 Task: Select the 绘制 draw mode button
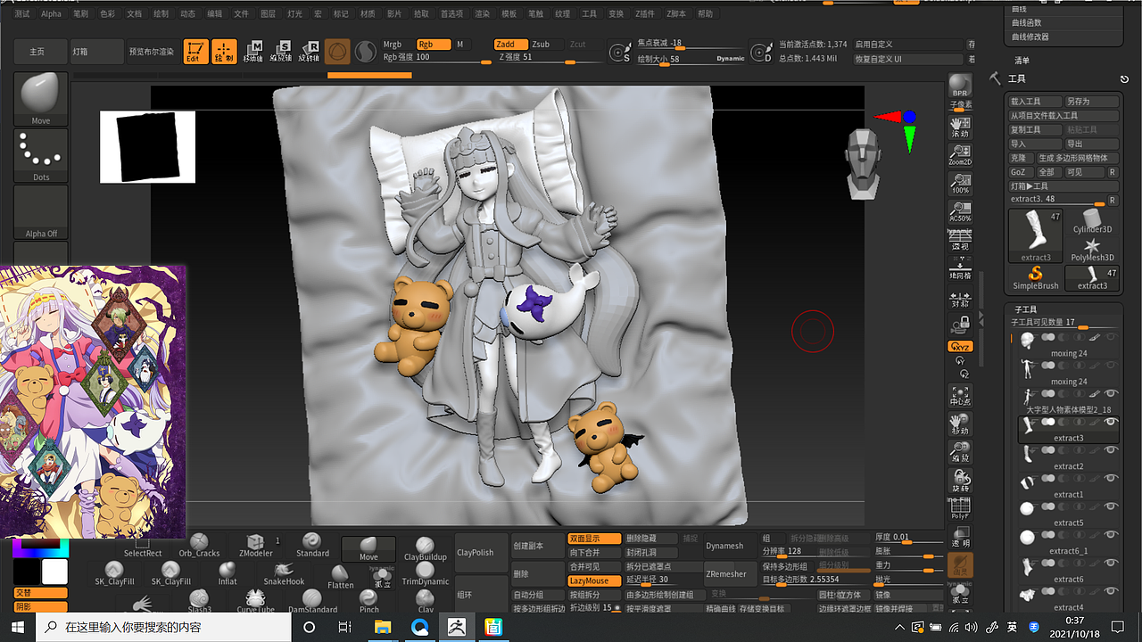[x=224, y=52]
